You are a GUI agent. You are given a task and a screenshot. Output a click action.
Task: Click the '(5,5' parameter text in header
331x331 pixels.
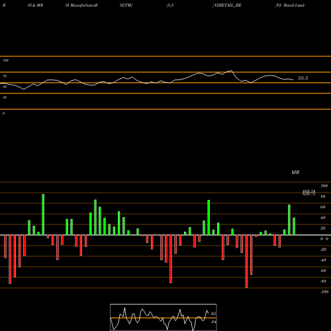(170, 5)
